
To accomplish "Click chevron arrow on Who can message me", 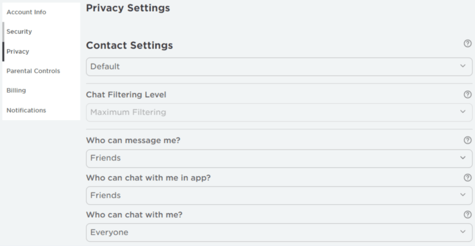I will pyautogui.click(x=462, y=158).
